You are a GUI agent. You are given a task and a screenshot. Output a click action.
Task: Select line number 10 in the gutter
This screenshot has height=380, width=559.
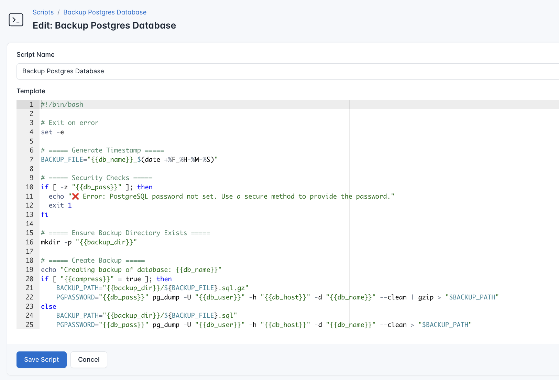pyautogui.click(x=29, y=187)
